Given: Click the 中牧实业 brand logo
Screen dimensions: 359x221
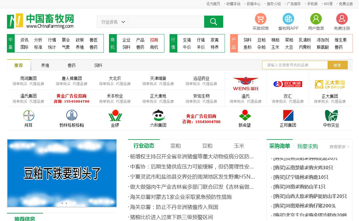Looking at the screenshot, I should click(331, 116).
